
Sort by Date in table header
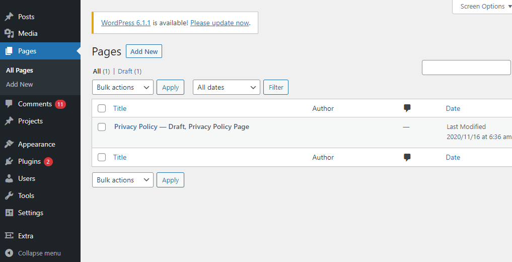click(453, 108)
